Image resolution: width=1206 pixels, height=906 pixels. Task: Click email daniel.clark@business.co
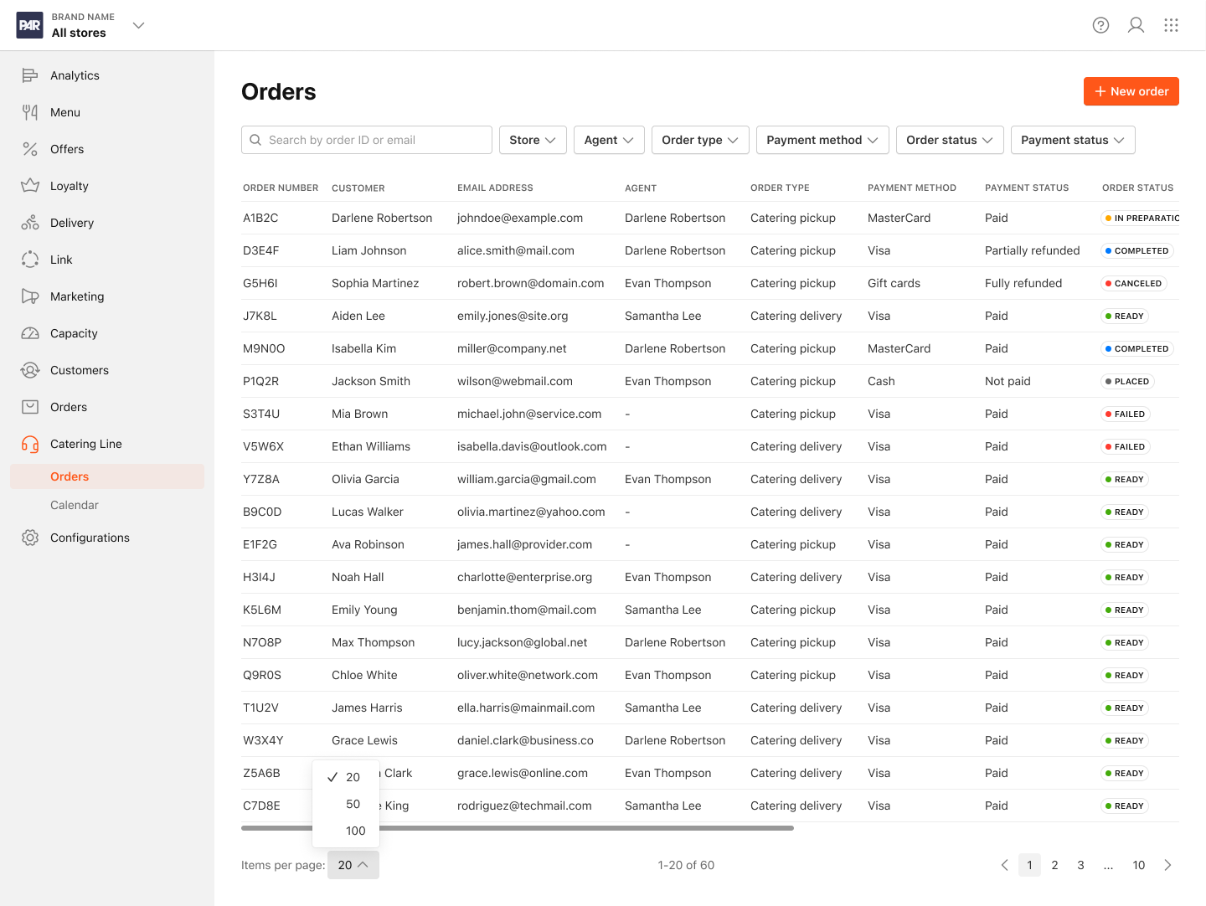click(x=525, y=740)
